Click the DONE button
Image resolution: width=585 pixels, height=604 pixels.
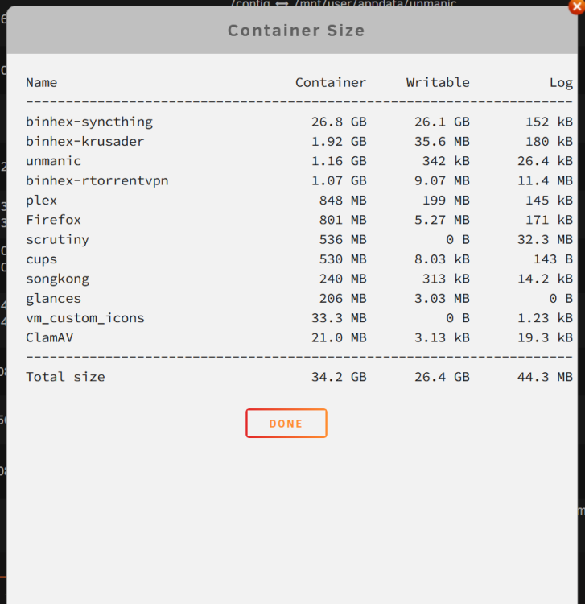tap(286, 423)
